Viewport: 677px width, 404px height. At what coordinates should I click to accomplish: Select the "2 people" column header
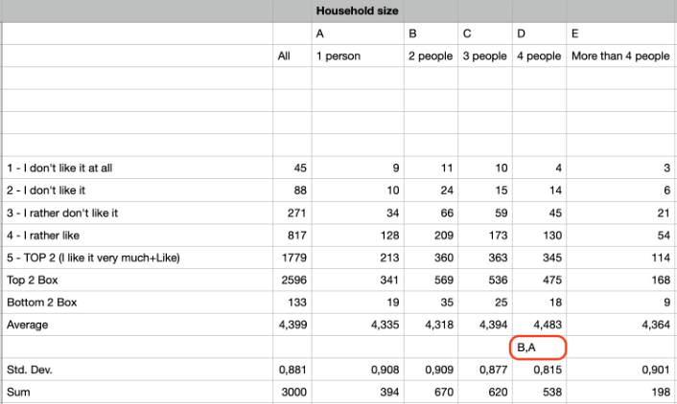[431, 56]
